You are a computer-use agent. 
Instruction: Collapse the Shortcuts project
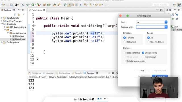[2, 24]
